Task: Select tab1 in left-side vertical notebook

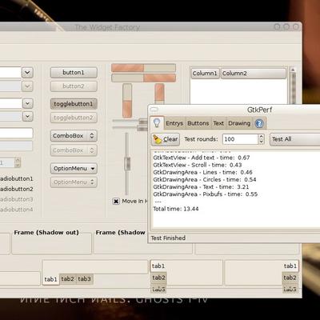Action: click(158, 266)
